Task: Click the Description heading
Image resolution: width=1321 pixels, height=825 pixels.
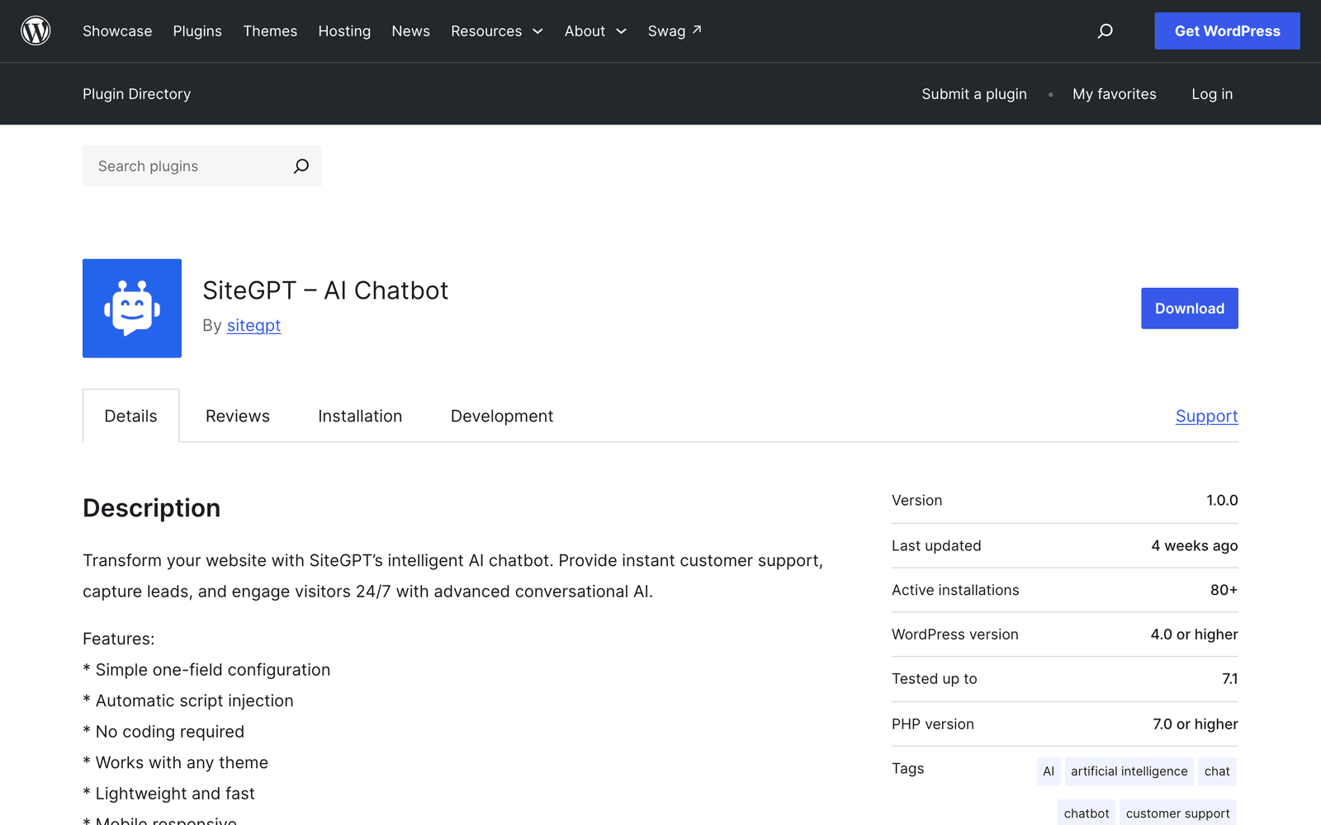Action: pos(151,508)
